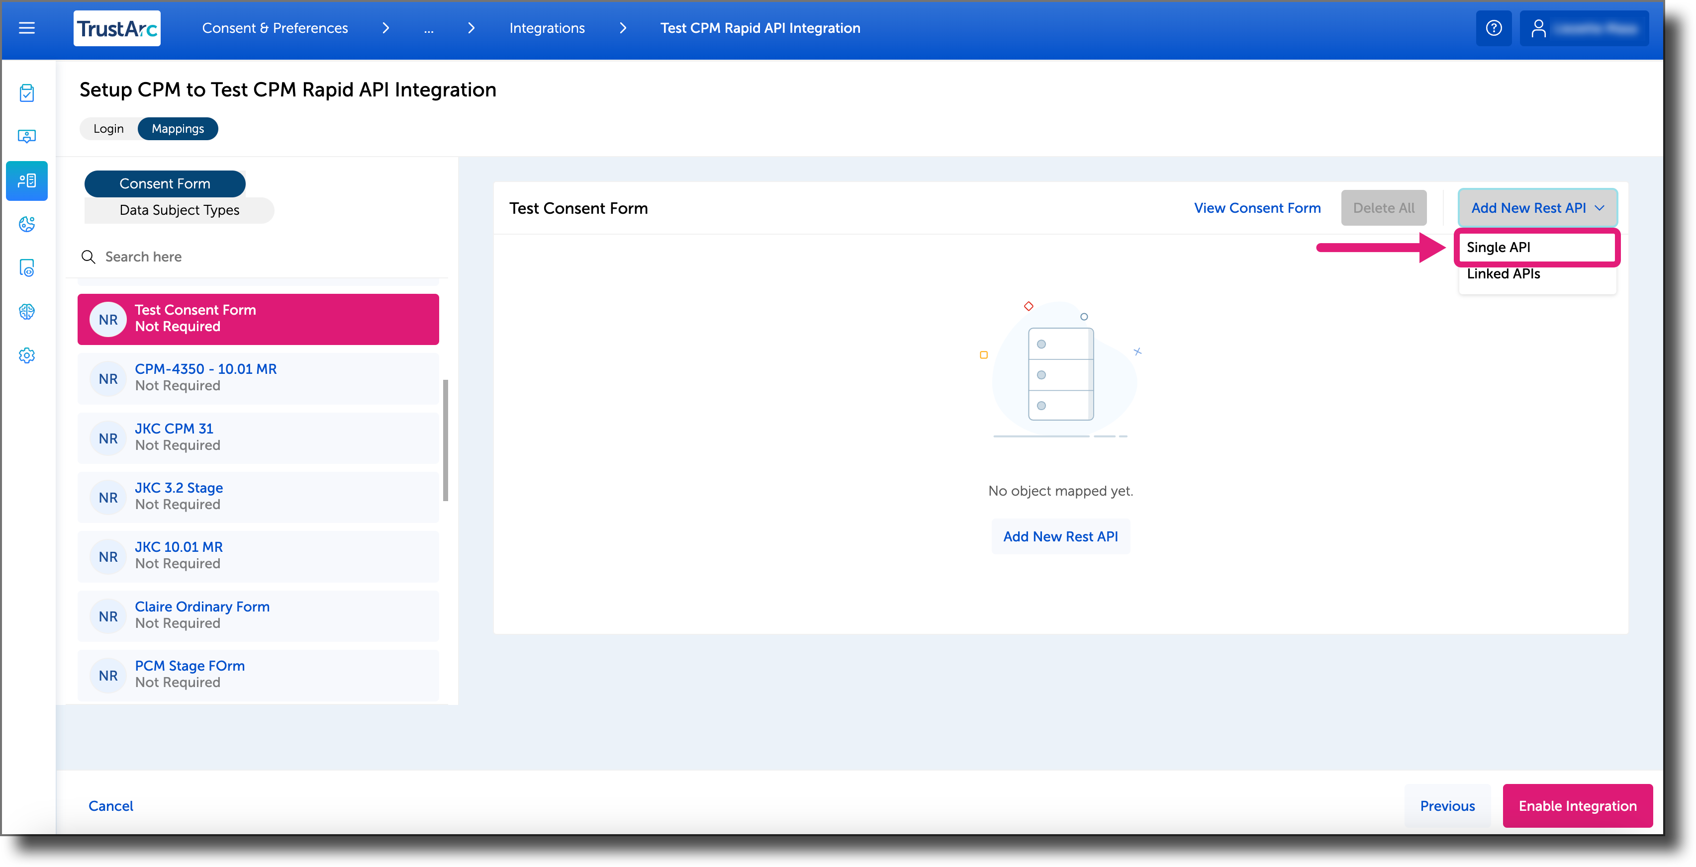Select the clipboard checklist sidebar icon
The width and height of the screenshot is (1696, 867).
tap(26, 93)
